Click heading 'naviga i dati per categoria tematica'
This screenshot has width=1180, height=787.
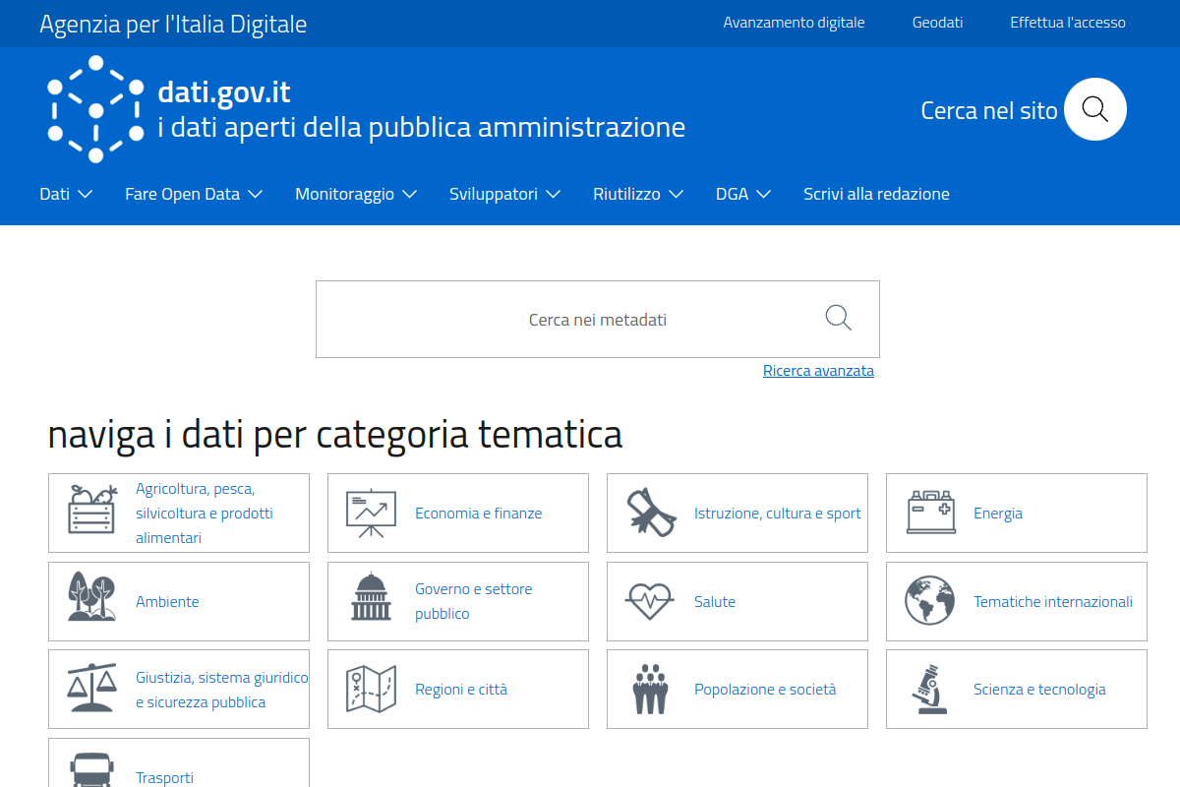coord(335,434)
